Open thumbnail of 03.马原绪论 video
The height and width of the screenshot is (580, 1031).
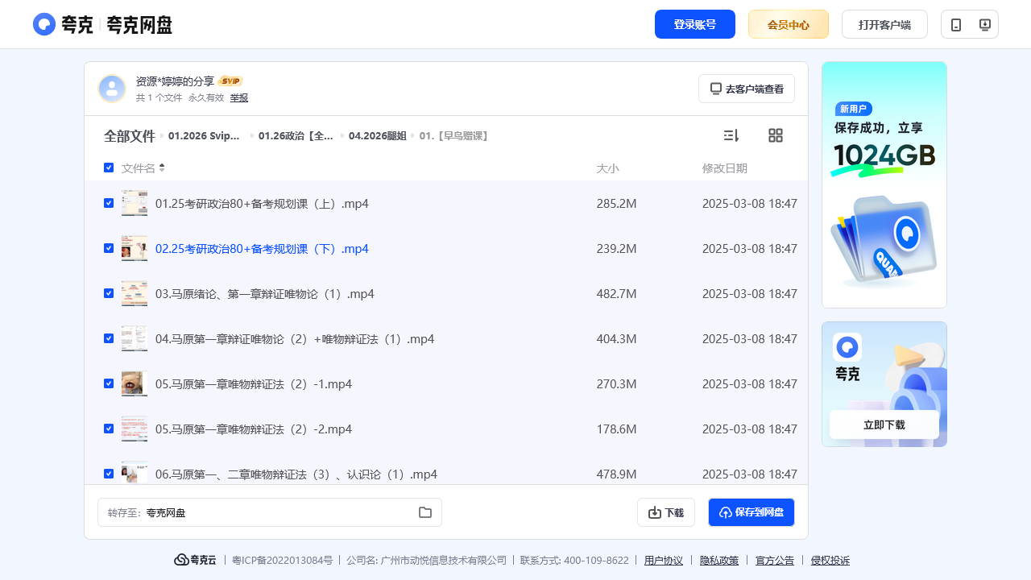tap(135, 293)
